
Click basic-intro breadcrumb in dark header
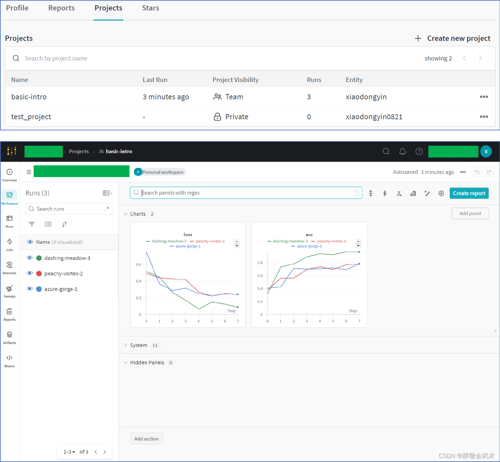coord(115,152)
